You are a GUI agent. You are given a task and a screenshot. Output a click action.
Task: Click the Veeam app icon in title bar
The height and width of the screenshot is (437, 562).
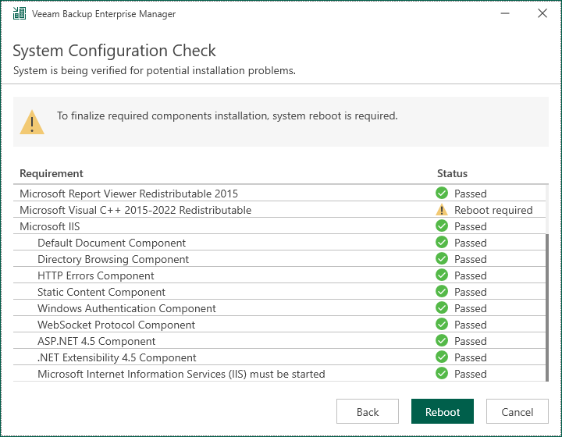[19, 14]
